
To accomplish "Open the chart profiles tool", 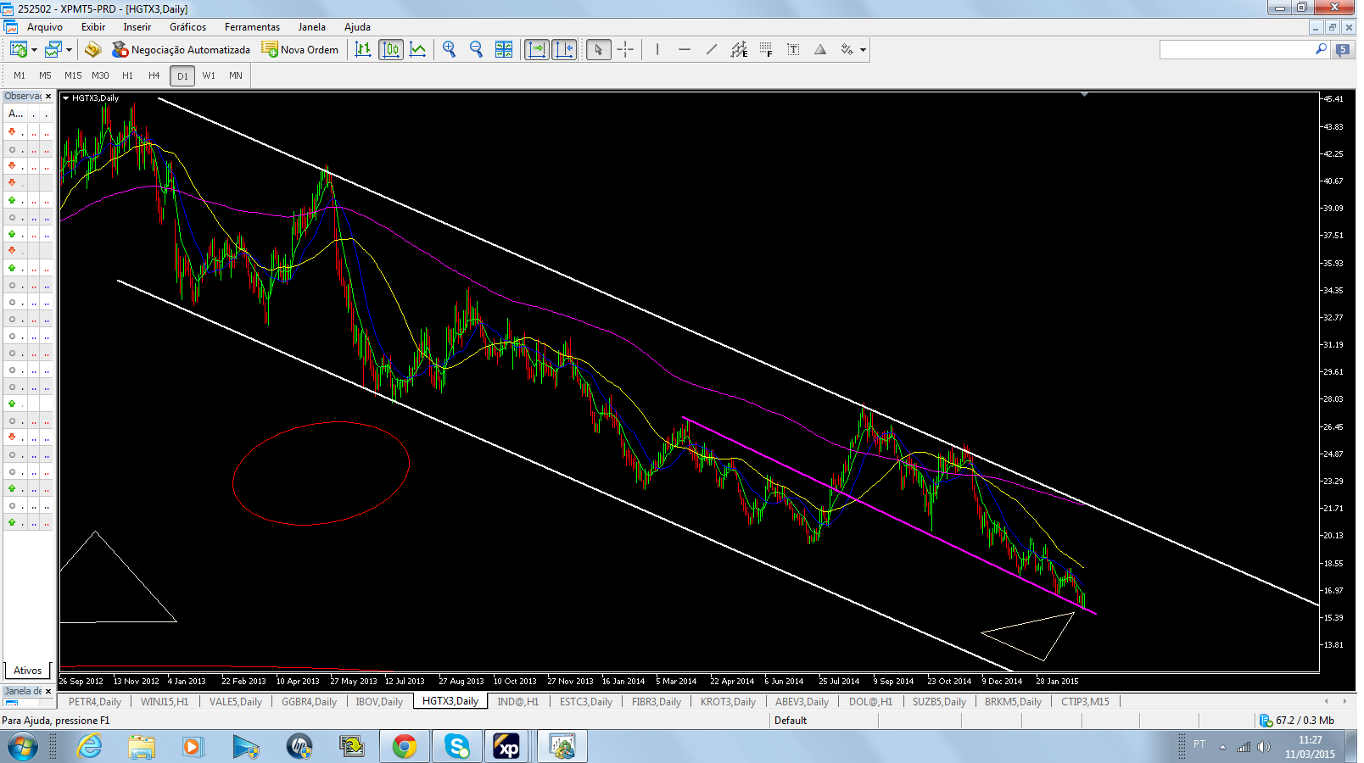I will (53, 50).
